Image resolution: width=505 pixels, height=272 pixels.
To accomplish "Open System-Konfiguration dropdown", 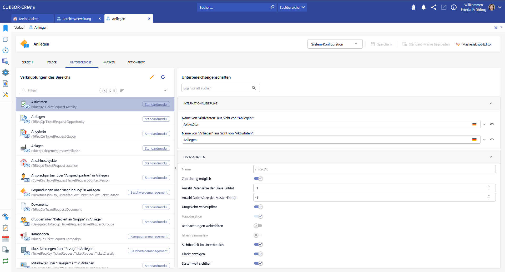I will [x=335, y=44].
